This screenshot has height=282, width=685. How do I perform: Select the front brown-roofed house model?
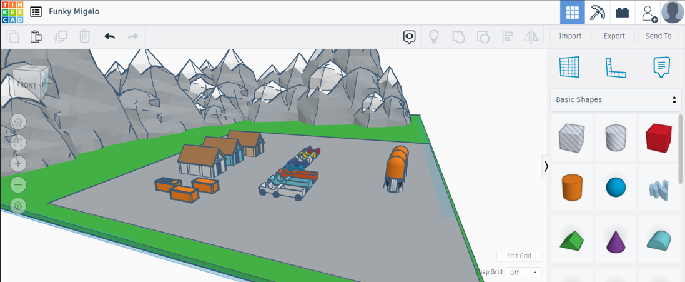tap(202, 161)
